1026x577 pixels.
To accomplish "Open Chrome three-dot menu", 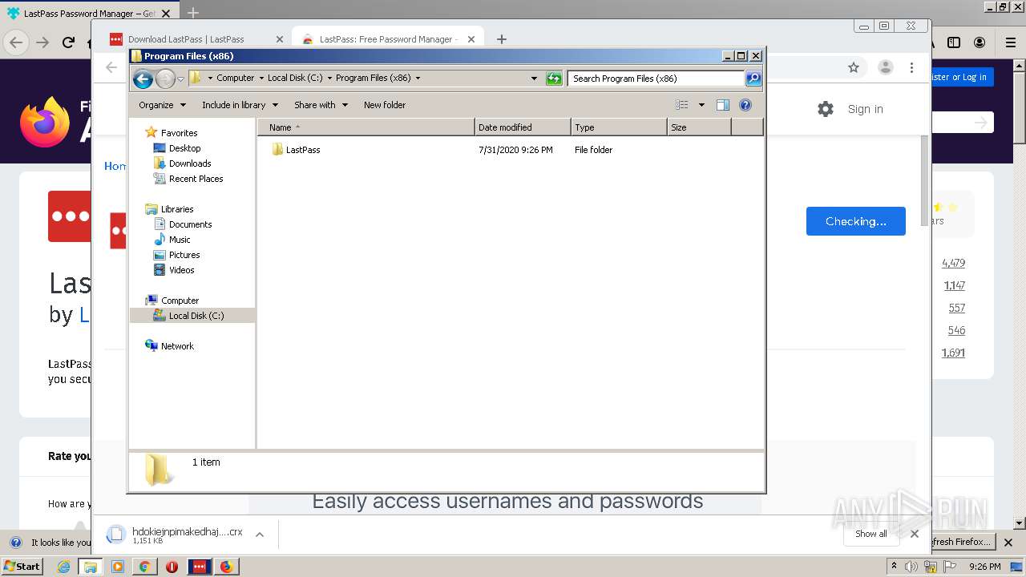I will [911, 68].
